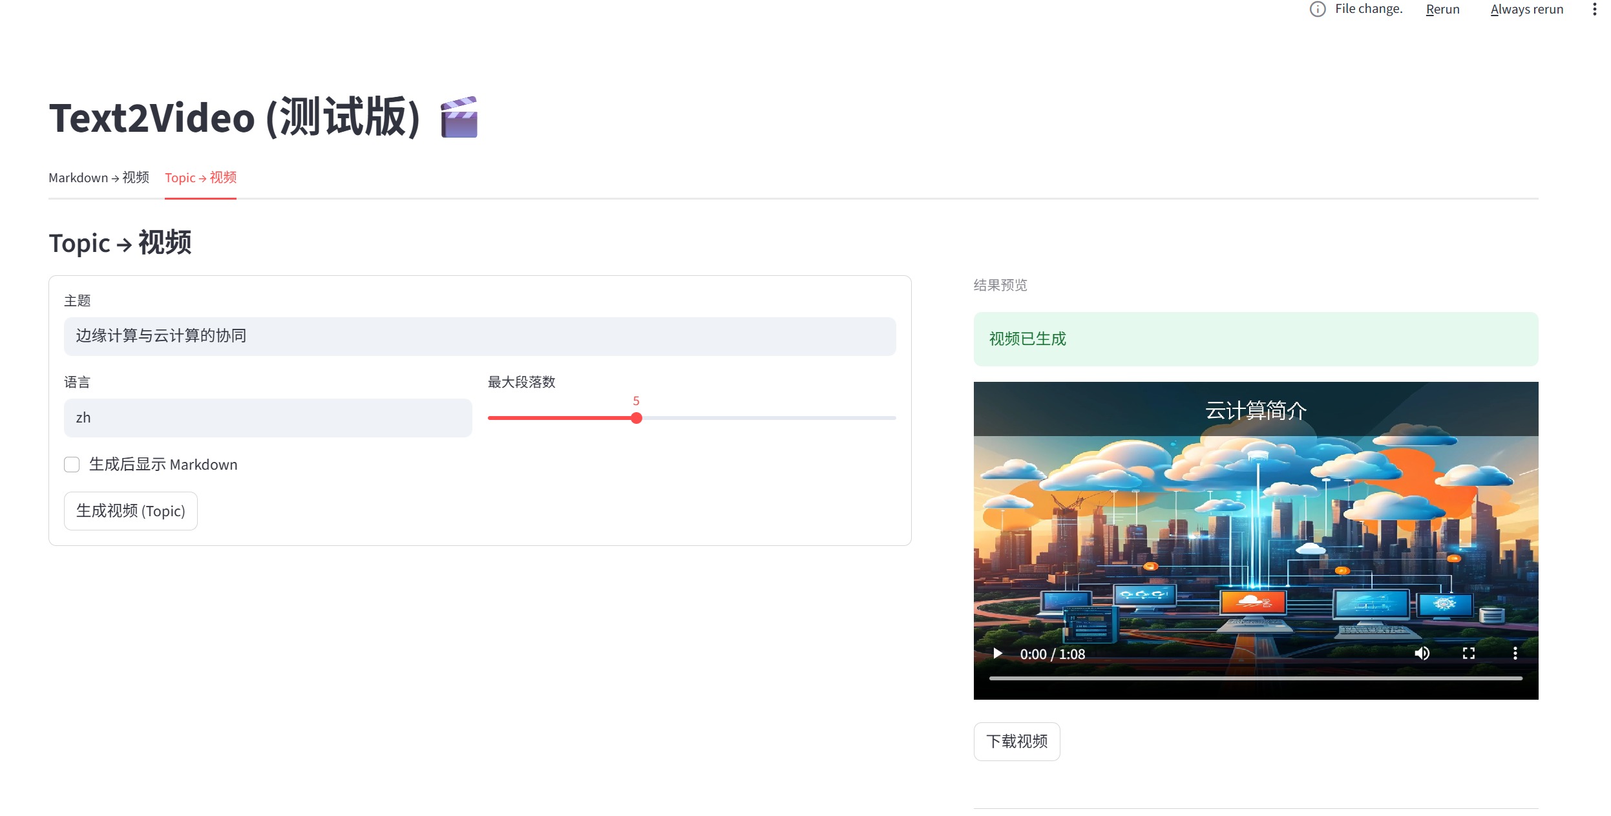Viewport: 1611px width, 816px height.
Task: Click the video progress seek bar
Action: click(x=1255, y=678)
